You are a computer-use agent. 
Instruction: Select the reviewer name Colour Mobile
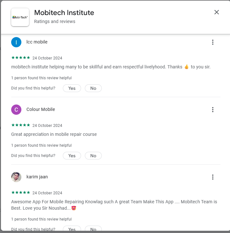[x=41, y=109]
